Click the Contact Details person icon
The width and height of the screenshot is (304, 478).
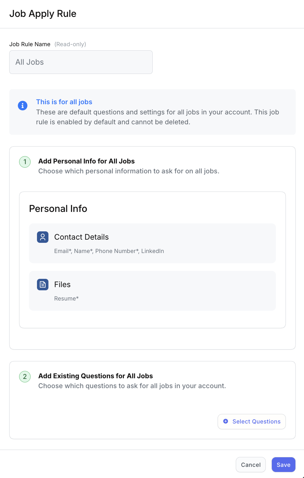[x=43, y=237]
